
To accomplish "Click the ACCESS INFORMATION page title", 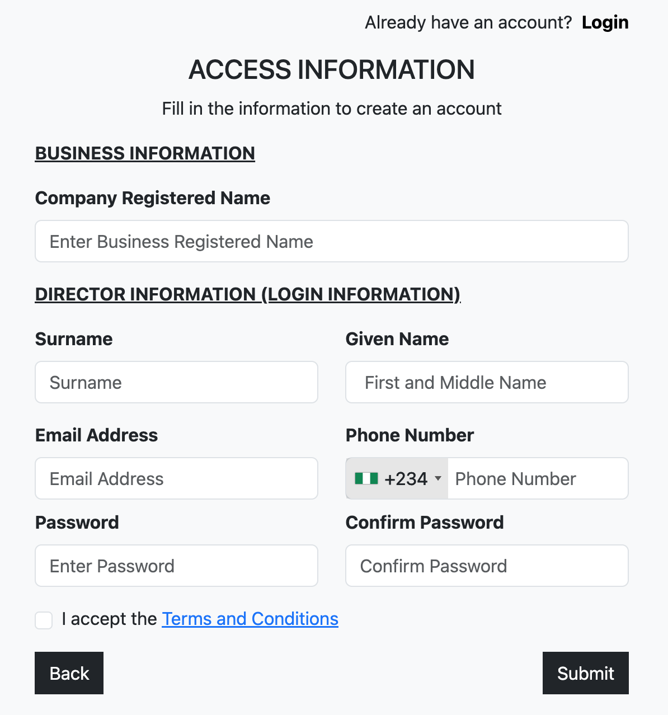I will [x=331, y=70].
